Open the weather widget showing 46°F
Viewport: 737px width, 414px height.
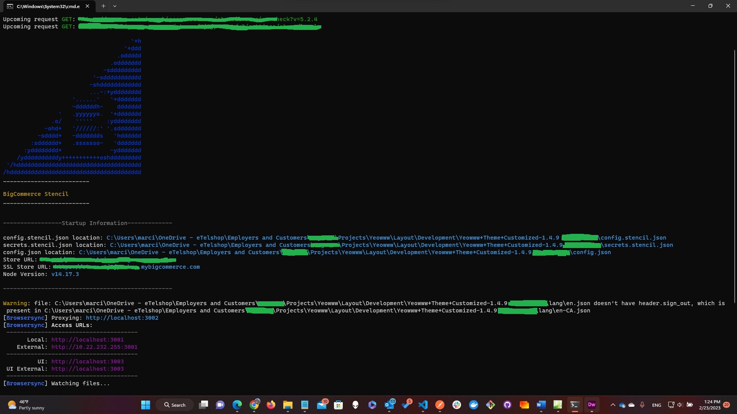coord(26,405)
